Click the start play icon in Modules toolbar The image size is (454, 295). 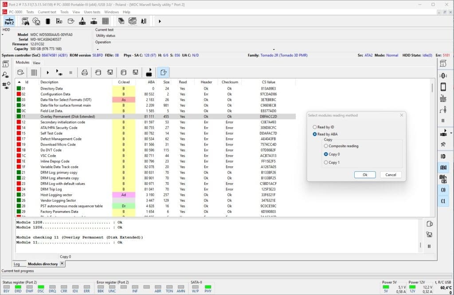point(48,72)
